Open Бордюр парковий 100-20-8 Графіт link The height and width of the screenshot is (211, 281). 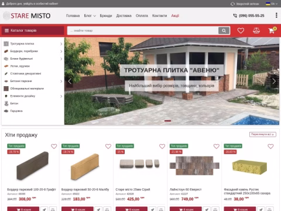pos(32,189)
